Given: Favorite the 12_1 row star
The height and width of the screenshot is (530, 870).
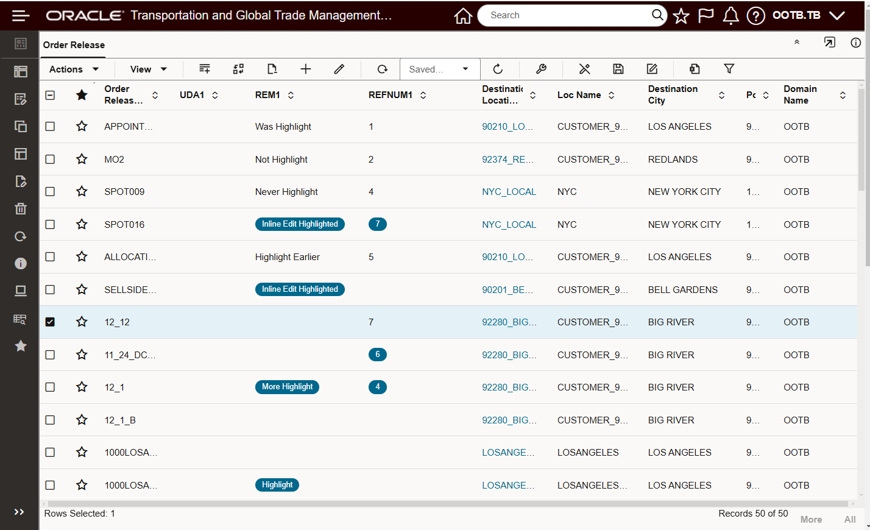Looking at the screenshot, I should coord(82,387).
